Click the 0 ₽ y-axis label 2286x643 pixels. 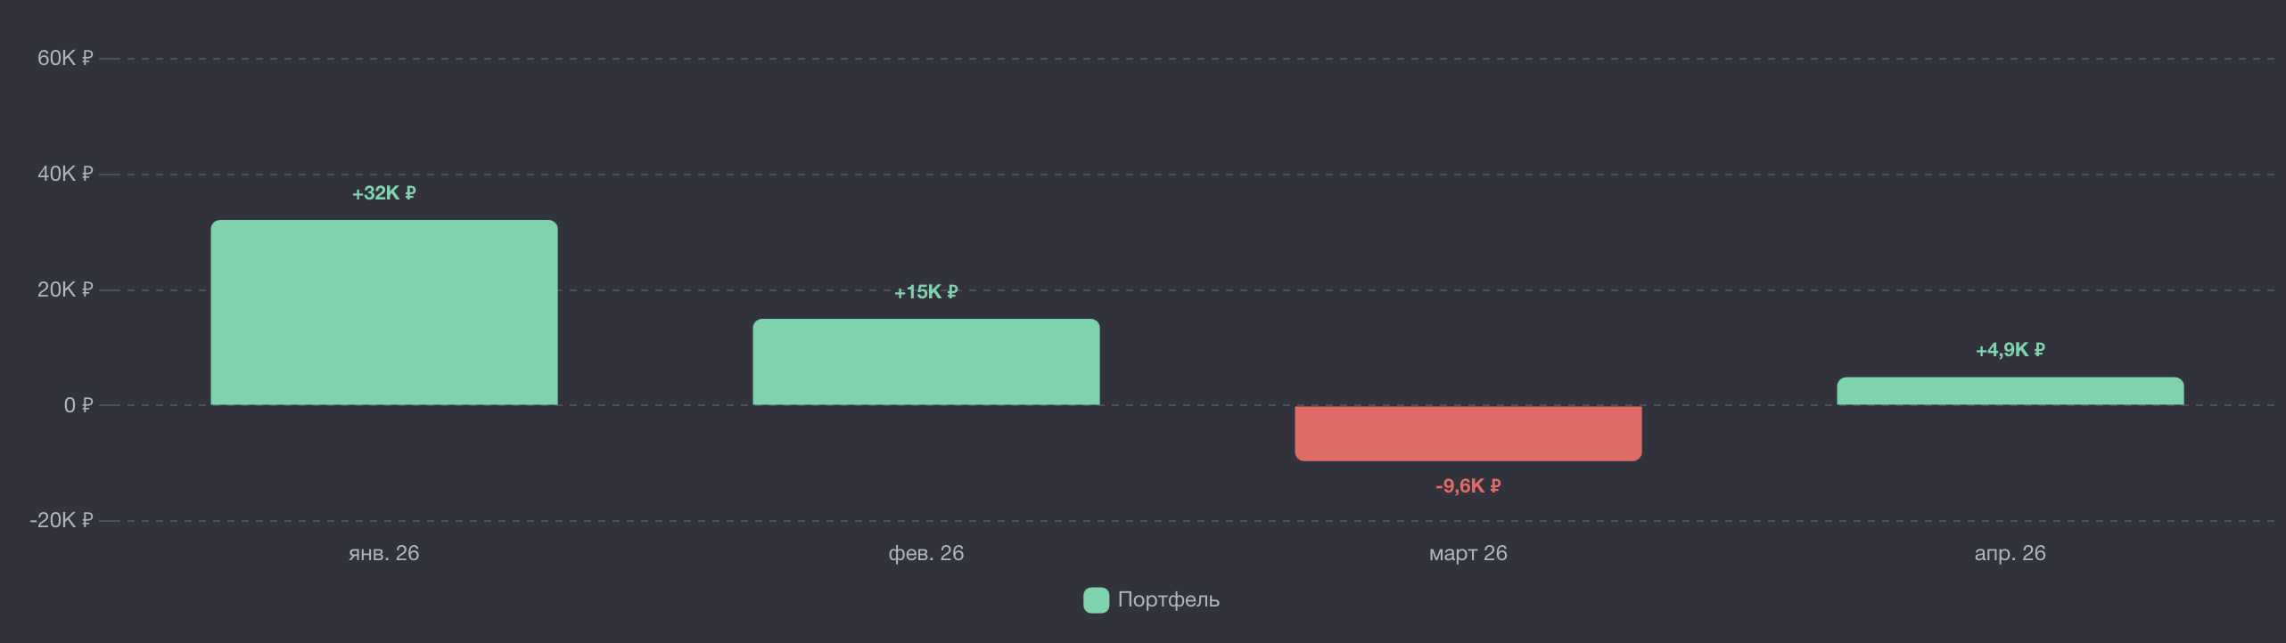[x=78, y=405]
